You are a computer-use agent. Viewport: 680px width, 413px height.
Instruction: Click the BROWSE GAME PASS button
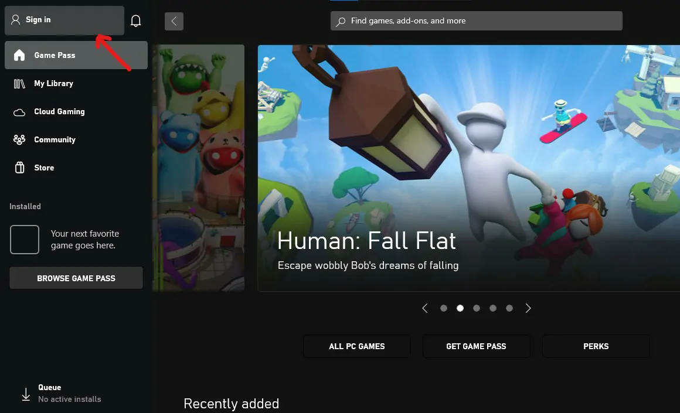[x=76, y=278]
